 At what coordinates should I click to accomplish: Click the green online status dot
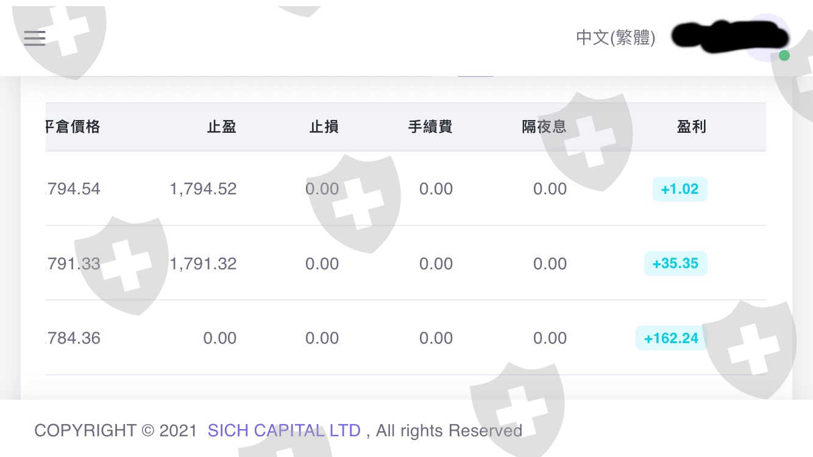coord(784,56)
